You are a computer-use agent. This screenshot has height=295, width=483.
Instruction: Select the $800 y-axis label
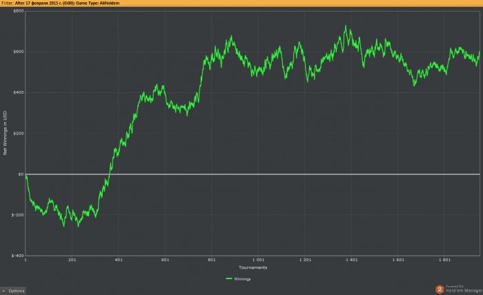click(x=18, y=11)
